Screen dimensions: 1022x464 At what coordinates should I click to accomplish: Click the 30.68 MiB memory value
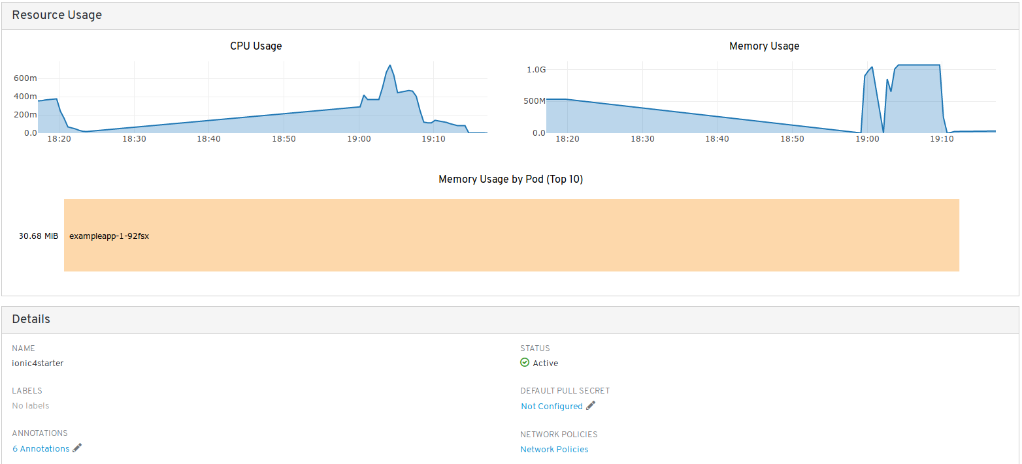click(39, 236)
